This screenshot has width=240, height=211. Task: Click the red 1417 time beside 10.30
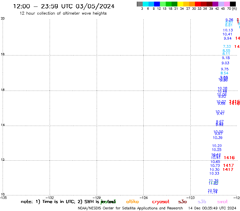coord(228,169)
